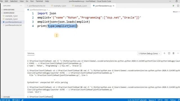The width and height of the screenshot is (180, 101).
Task: Restore down the VS Code window
Action: 177,1
